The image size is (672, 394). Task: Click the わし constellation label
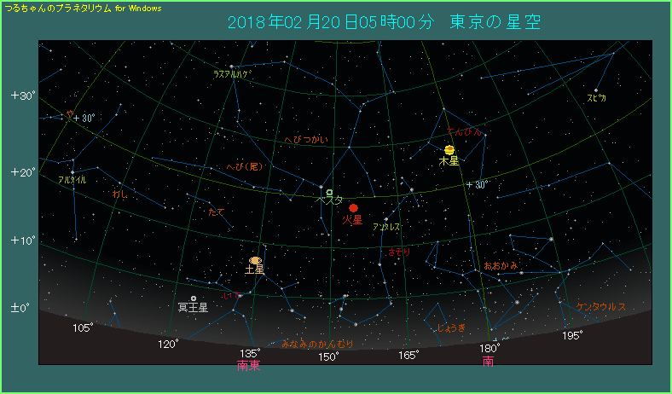pos(119,194)
